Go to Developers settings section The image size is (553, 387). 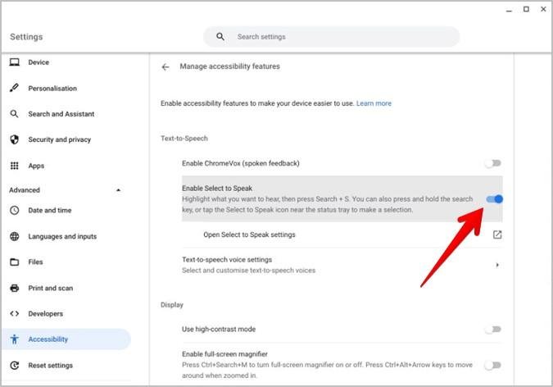pyautogui.click(x=45, y=313)
